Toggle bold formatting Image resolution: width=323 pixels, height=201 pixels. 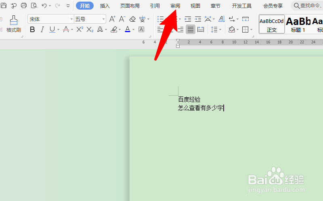tap(32, 29)
